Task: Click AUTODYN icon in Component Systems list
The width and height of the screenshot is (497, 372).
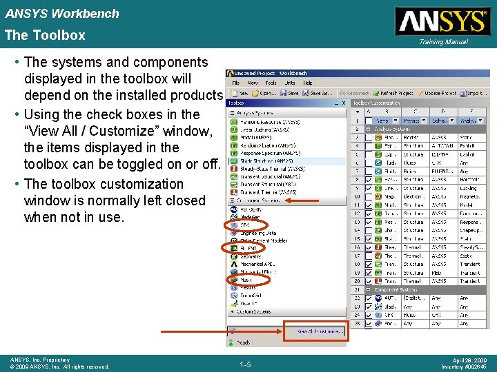Action: 233,209
